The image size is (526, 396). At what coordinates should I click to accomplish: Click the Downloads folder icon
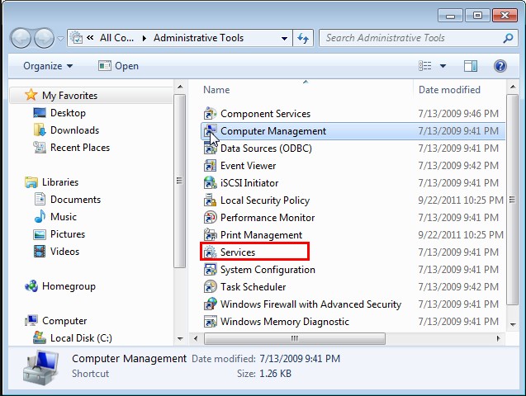click(40, 130)
